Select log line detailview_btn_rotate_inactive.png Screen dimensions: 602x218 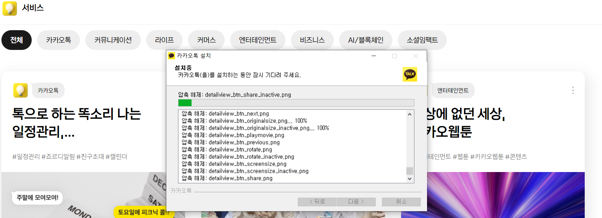coord(238,157)
